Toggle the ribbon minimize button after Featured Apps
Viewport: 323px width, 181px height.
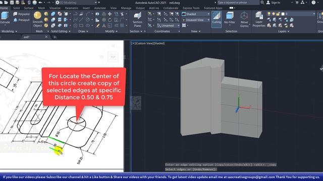[x=231, y=8]
